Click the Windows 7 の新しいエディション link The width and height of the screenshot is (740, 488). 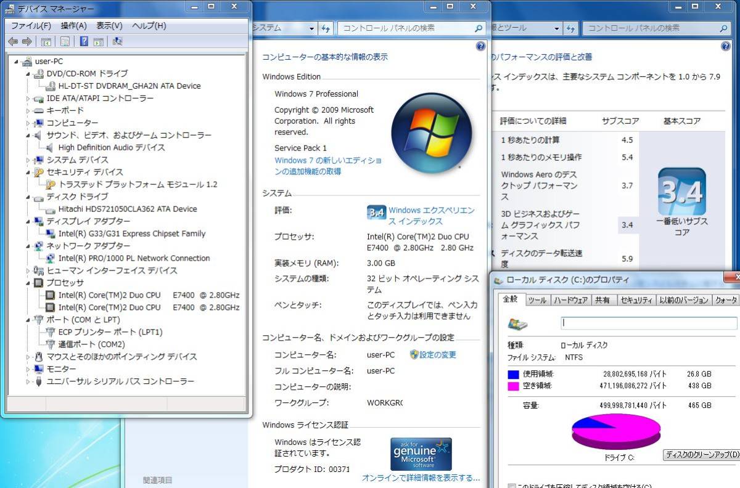click(x=328, y=166)
